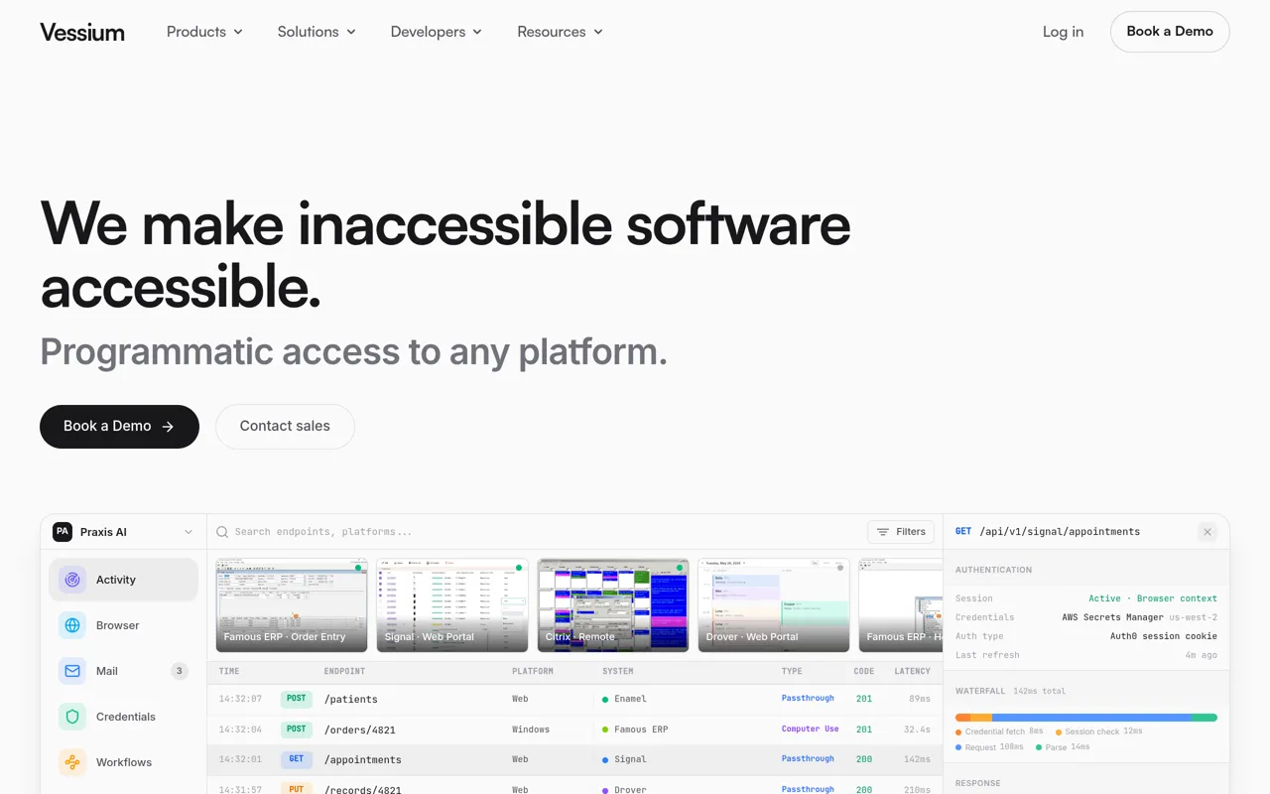1270x794 pixels.
Task: Click the TIME column header
Action: point(229,672)
